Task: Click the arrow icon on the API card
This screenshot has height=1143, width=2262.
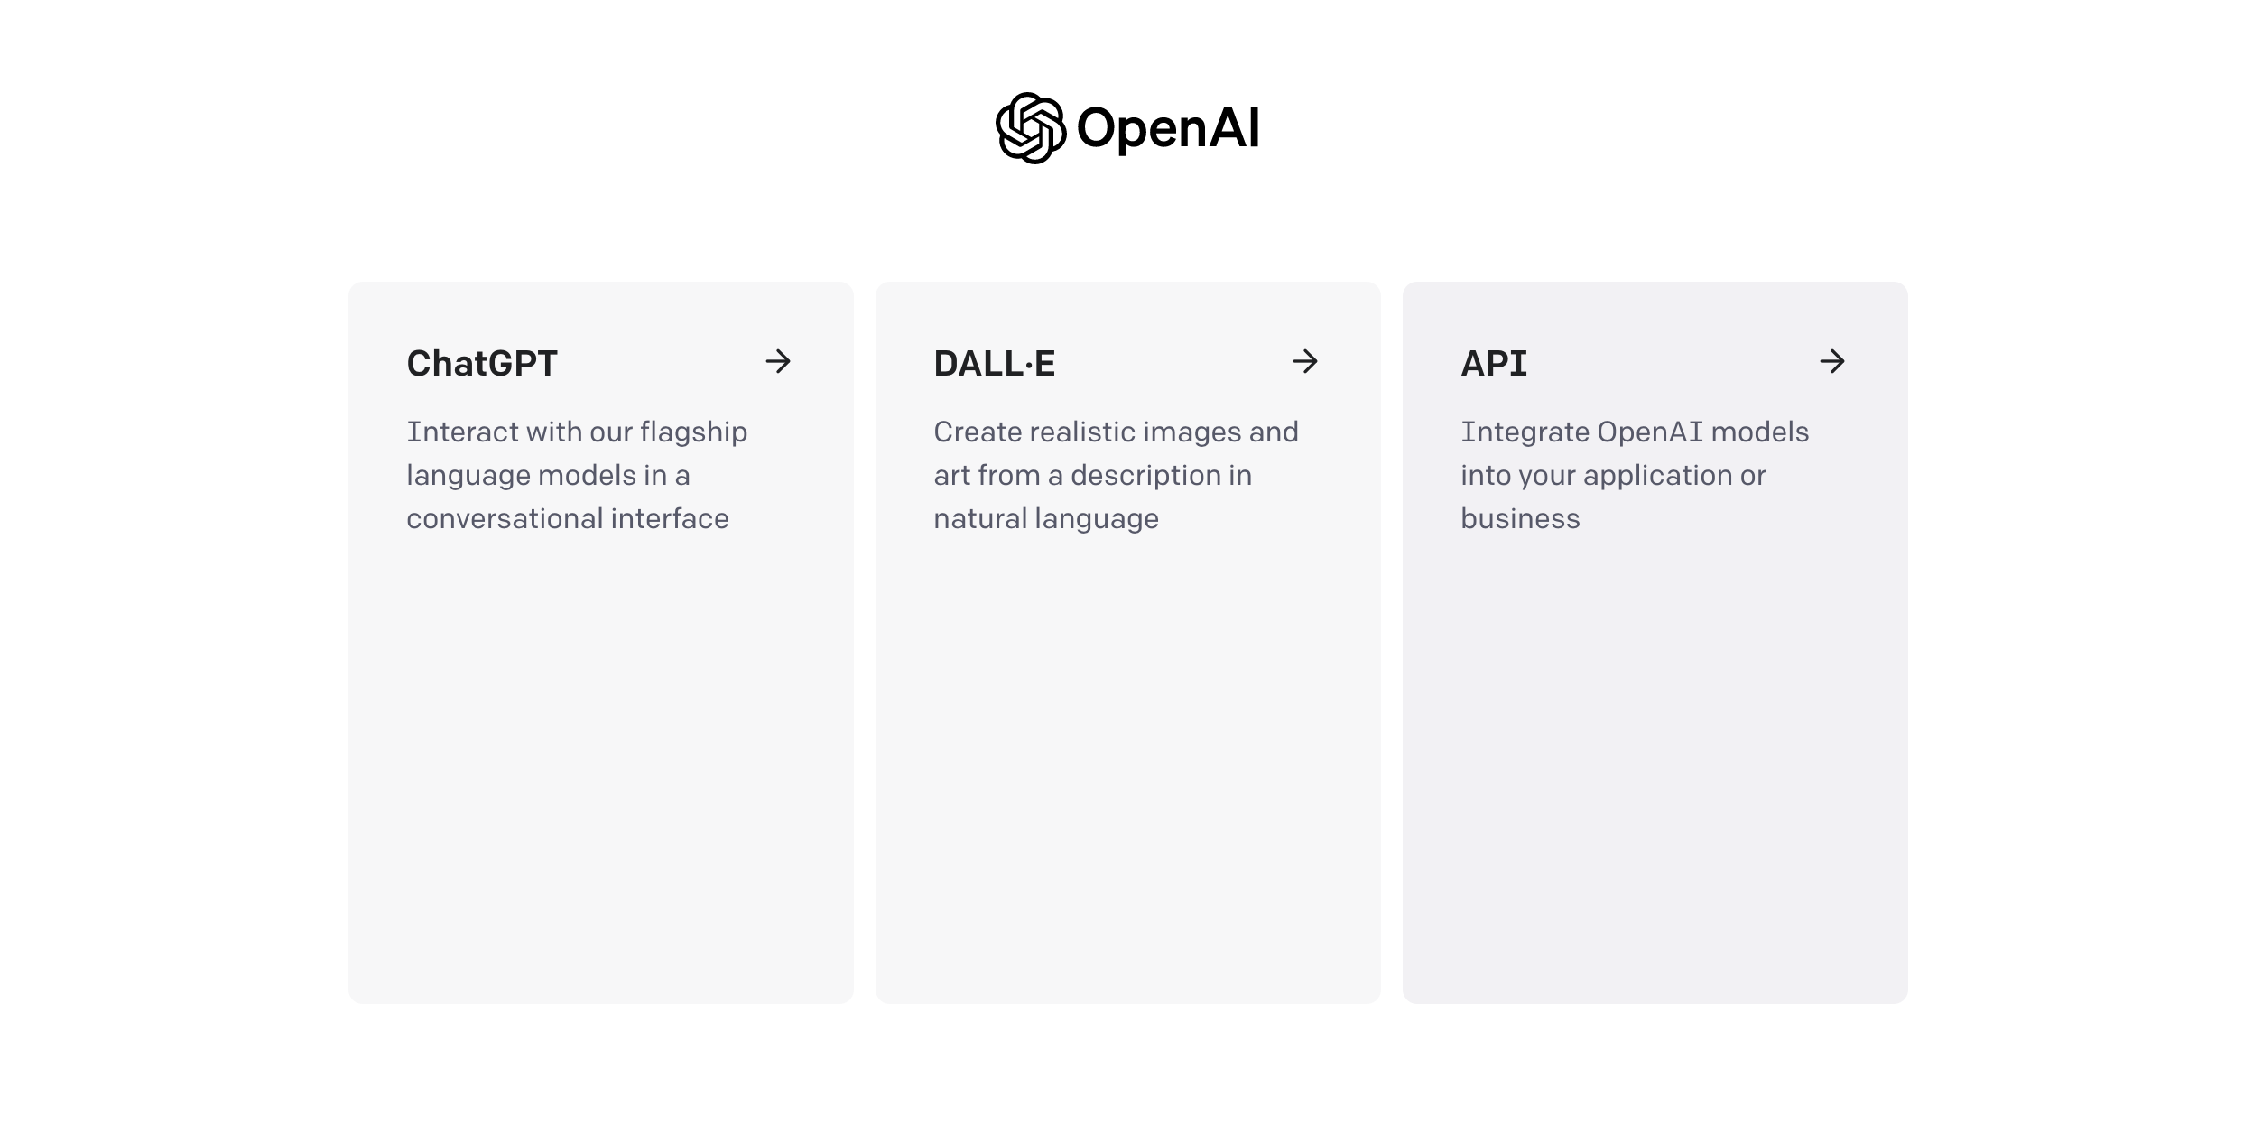Action: click(1832, 362)
